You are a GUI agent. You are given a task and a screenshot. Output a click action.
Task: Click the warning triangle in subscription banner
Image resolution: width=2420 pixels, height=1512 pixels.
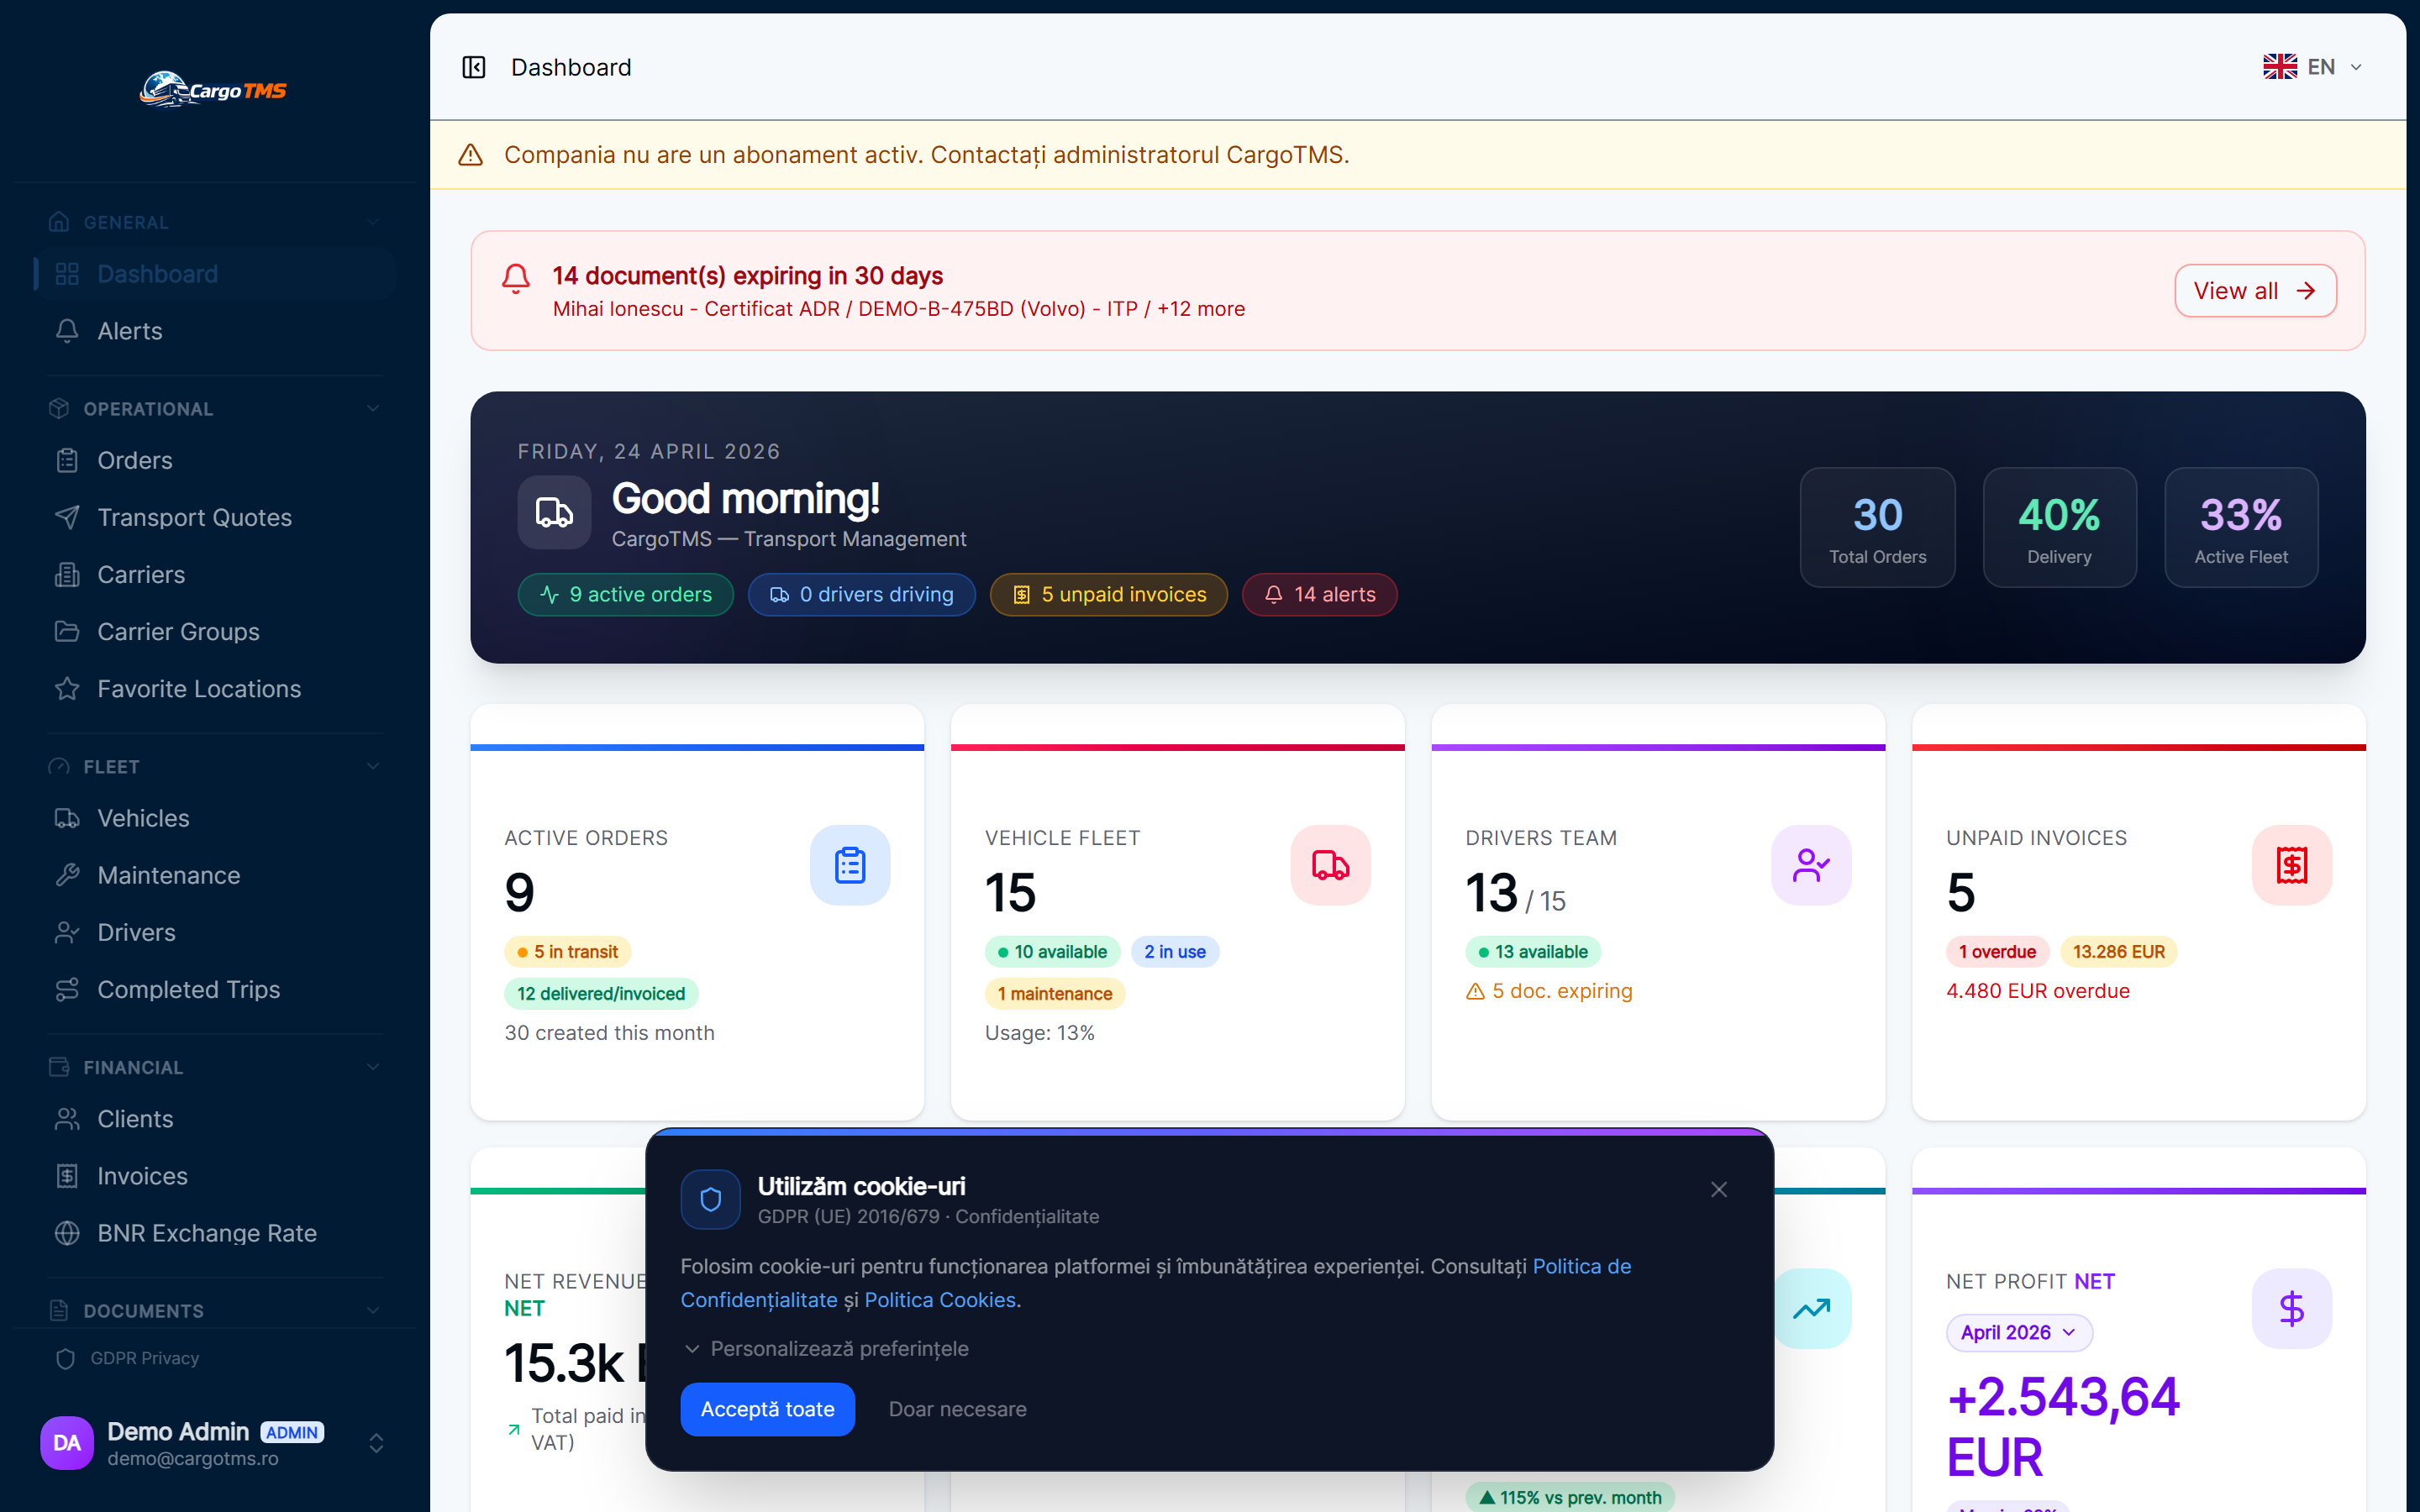(x=470, y=155)
